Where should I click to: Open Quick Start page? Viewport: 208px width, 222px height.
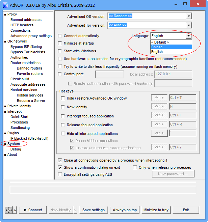(x=19, y=117)
